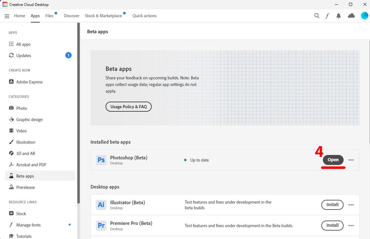Viewport: 370px width, 239px height.
Task: Click the Photoshop (Beta) app icon
Action: (x=101, y=160)
